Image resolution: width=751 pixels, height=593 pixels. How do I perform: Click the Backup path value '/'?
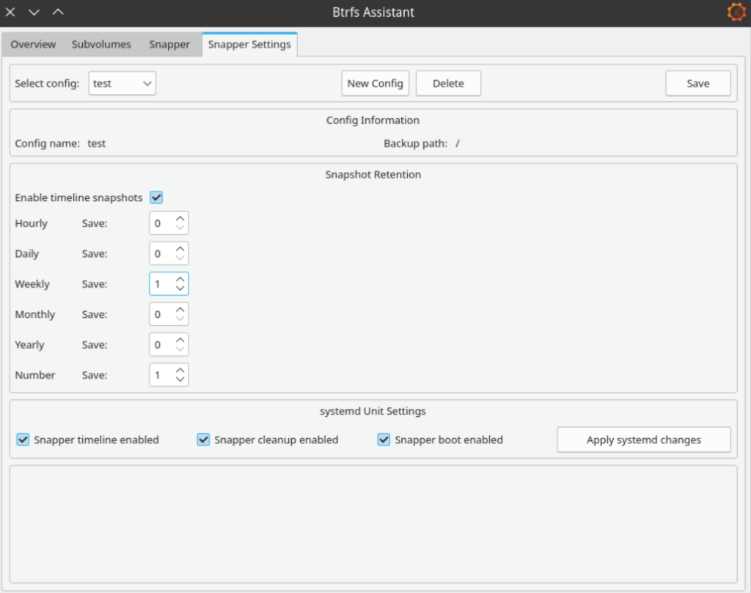tap(458, 144)
